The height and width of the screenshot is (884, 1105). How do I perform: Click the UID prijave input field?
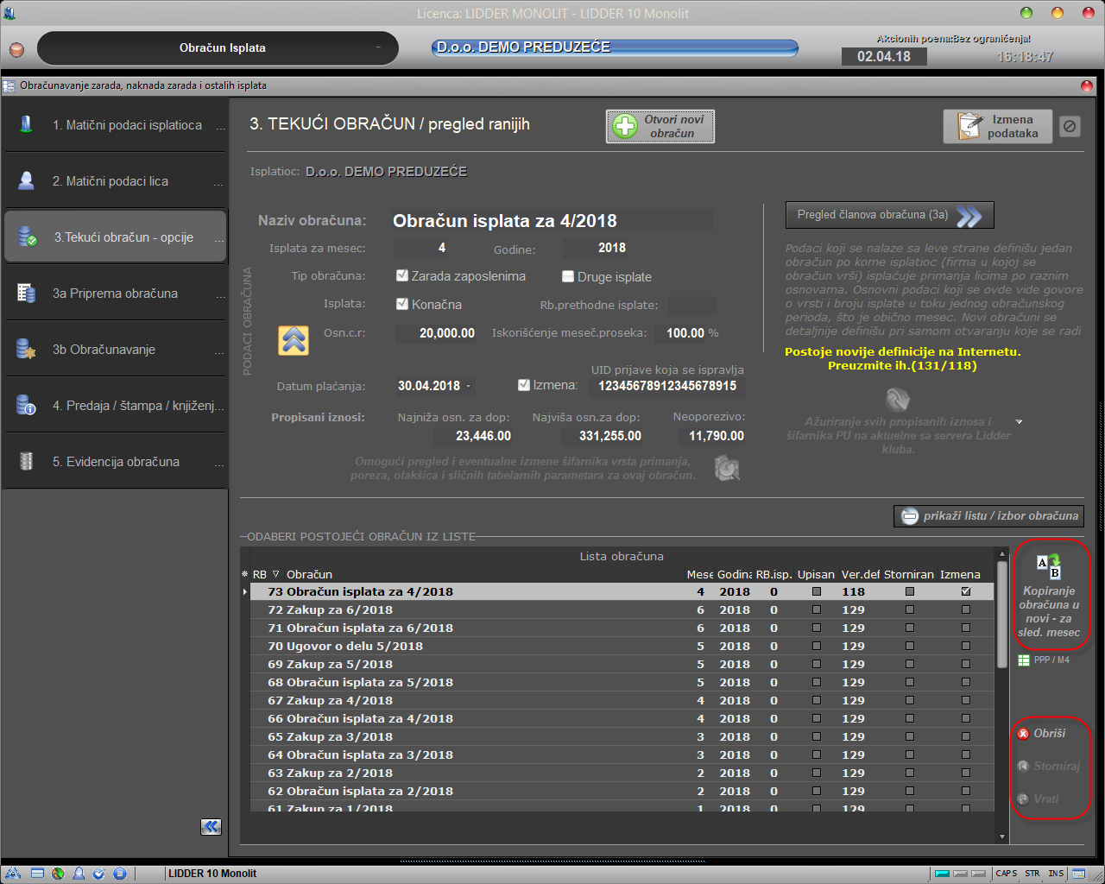tap(667, 386)
